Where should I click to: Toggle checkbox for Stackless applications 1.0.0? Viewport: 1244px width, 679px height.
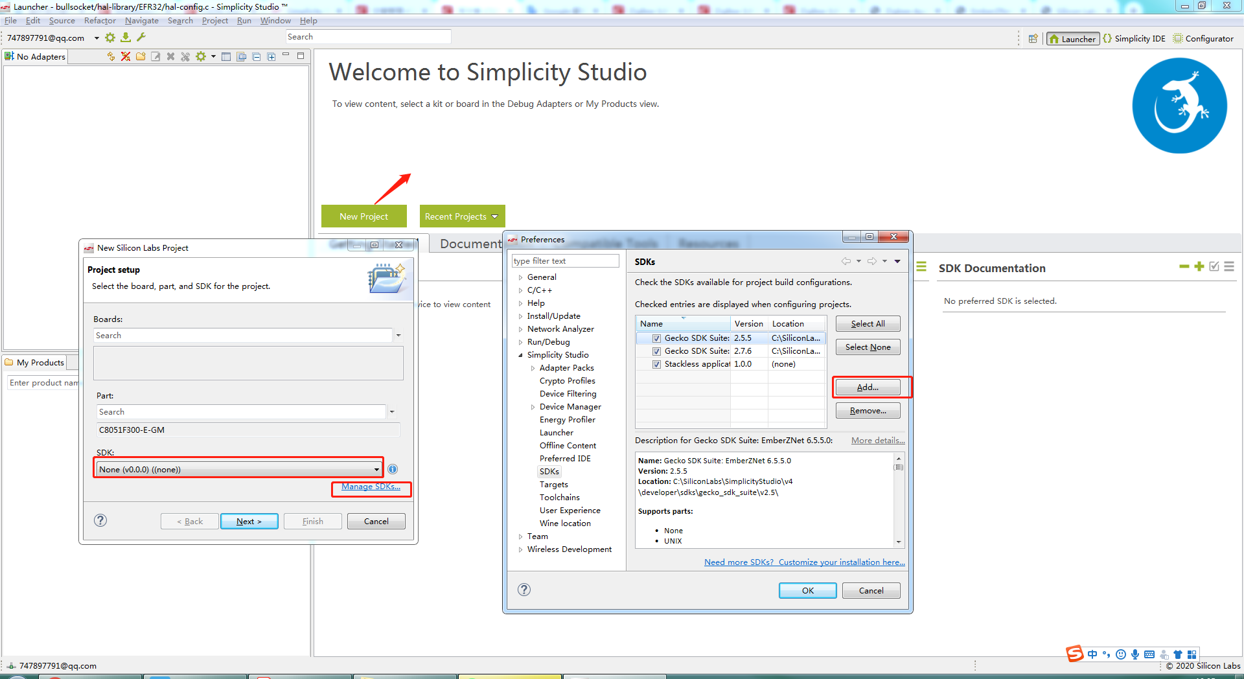coord(657,364)
